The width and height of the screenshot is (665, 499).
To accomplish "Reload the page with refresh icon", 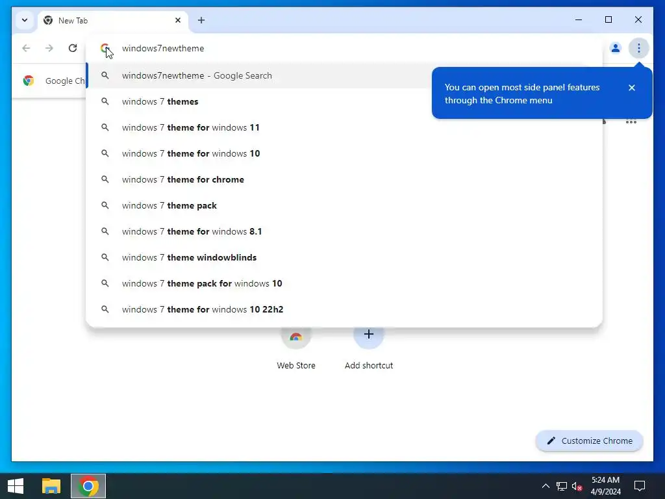I will pyautogui.click(x=73, y=48).
